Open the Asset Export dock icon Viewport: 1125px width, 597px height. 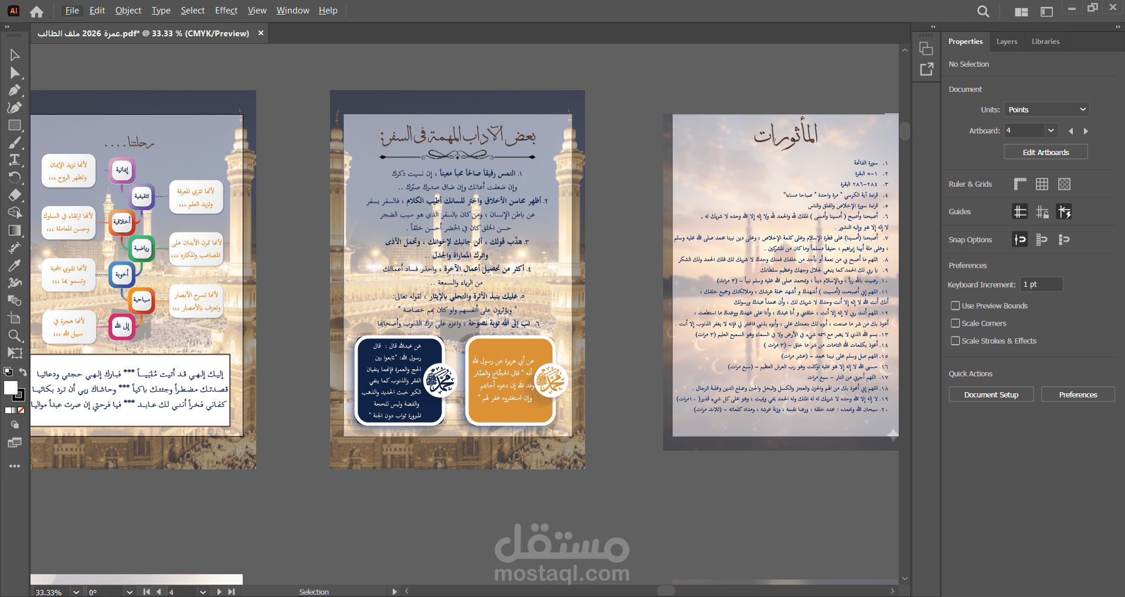click(x=926, y=69)
